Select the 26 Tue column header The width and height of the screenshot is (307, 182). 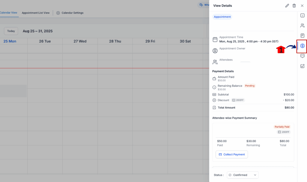tap(45, 41)
